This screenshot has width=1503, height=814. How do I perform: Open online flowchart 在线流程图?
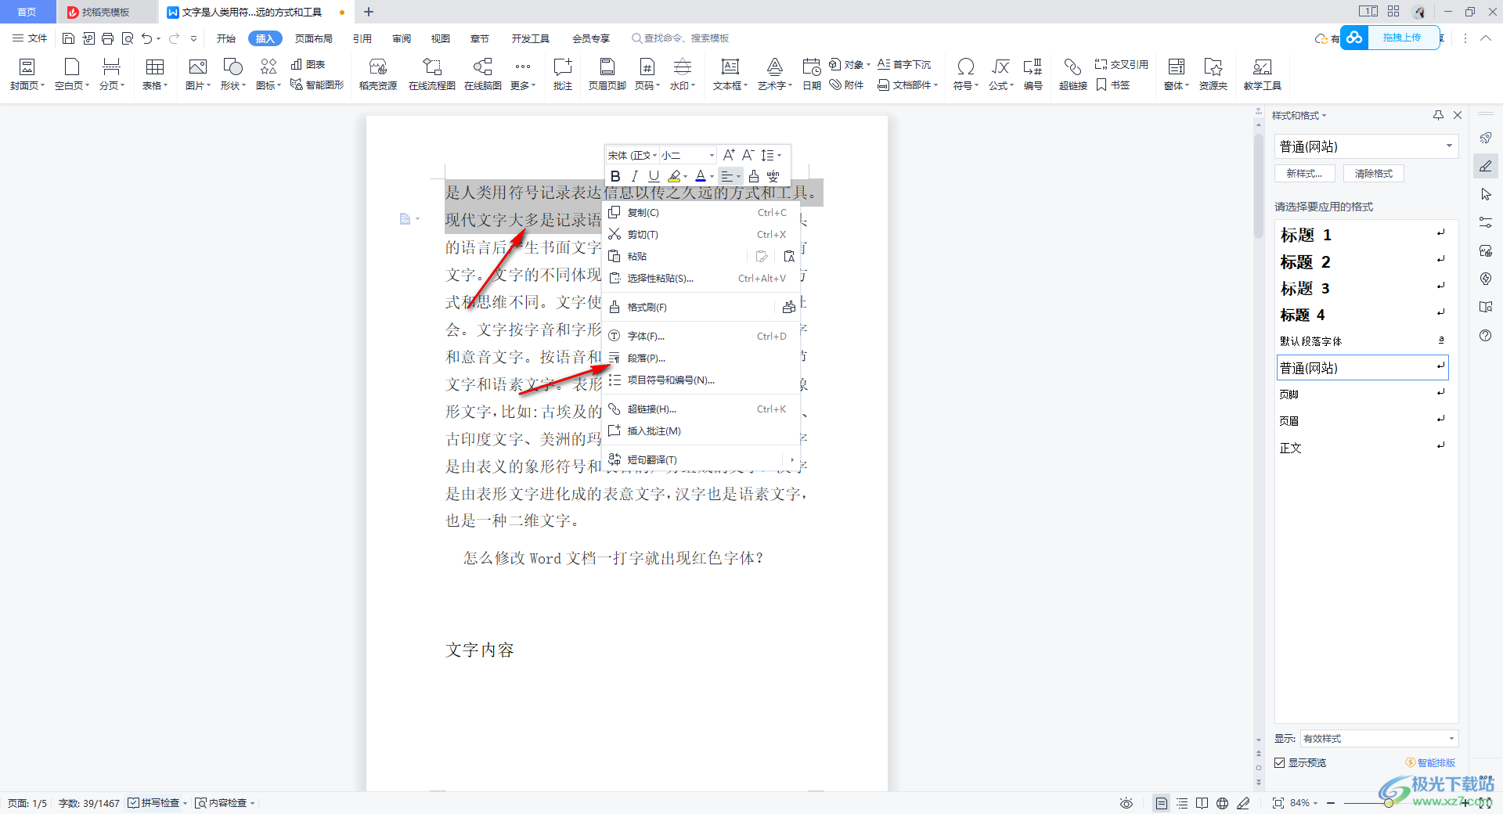coord(432,74)
